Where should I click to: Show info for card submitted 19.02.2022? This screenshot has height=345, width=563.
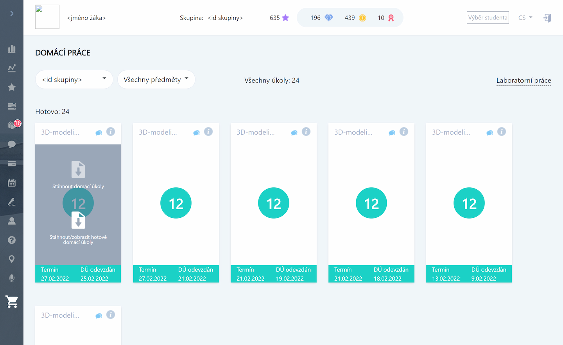[x=306, y=132]
